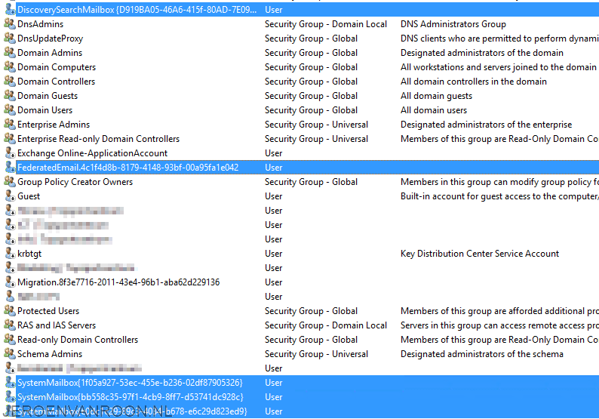Click the Domain Computers group icon
Image resolution: width=599 pixels, height=419 pixels.
point(10,67)
